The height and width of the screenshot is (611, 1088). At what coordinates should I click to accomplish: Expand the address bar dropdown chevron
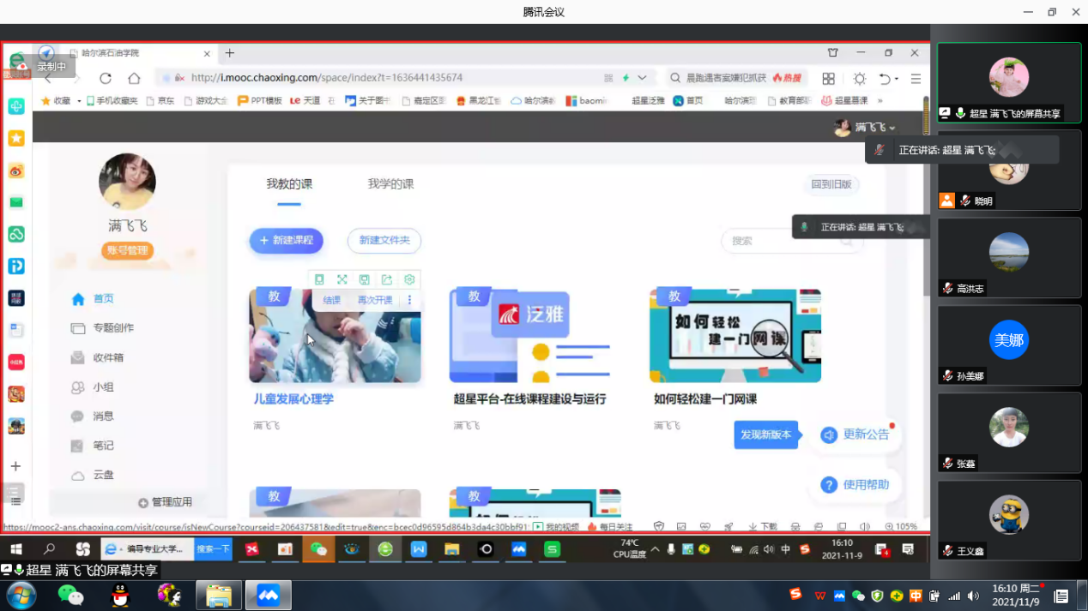click(x=642, y=78)
